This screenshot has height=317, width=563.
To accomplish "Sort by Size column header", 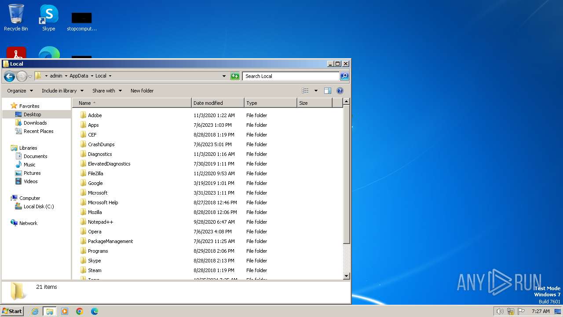I will coord(314,103).
